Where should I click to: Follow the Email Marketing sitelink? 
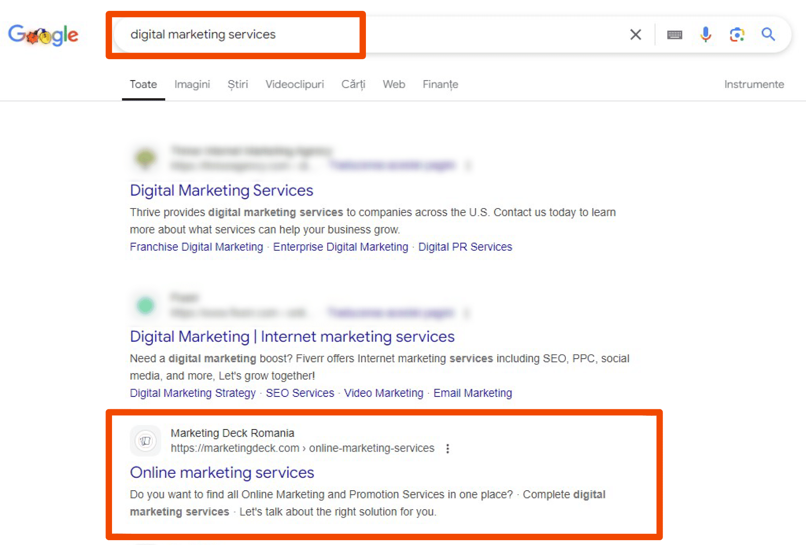[473, 393]
